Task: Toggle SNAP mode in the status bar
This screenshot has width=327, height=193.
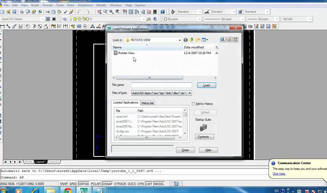Action: [x=63, y=184]
